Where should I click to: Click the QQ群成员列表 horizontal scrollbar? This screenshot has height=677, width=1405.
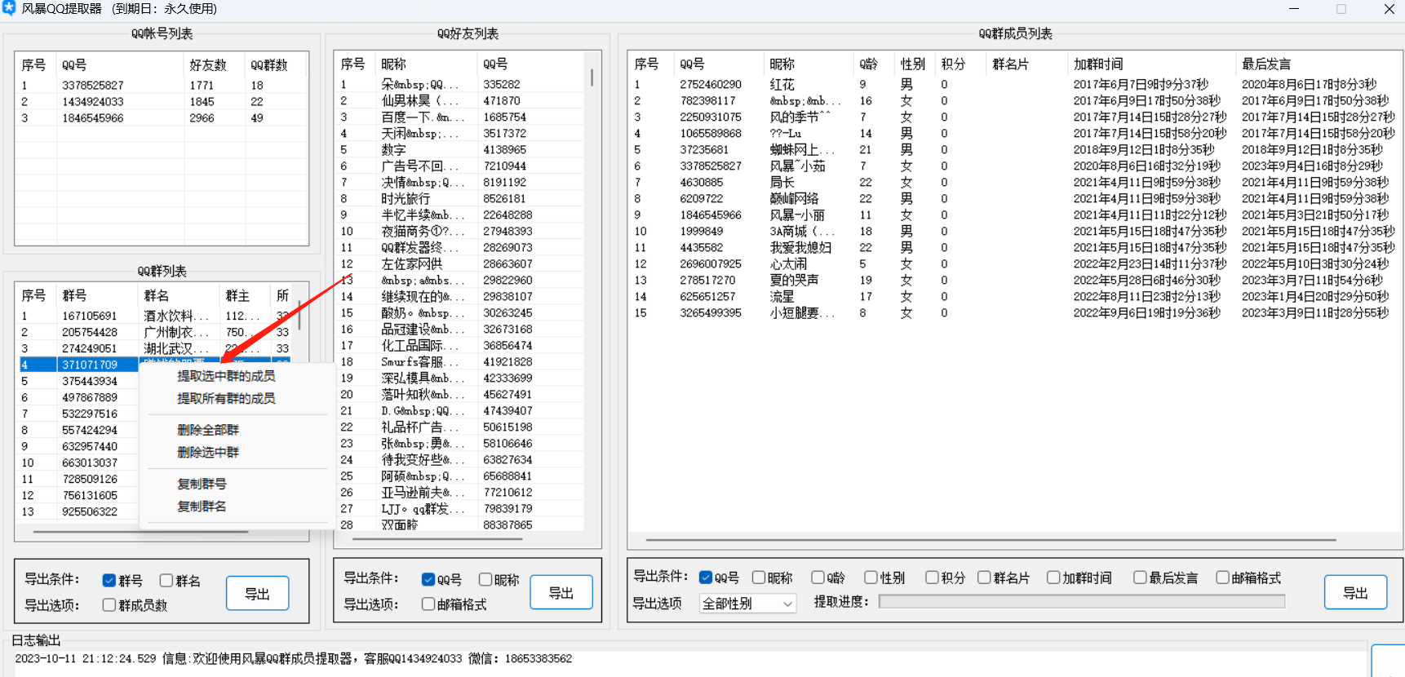click(x=991, y=540)
